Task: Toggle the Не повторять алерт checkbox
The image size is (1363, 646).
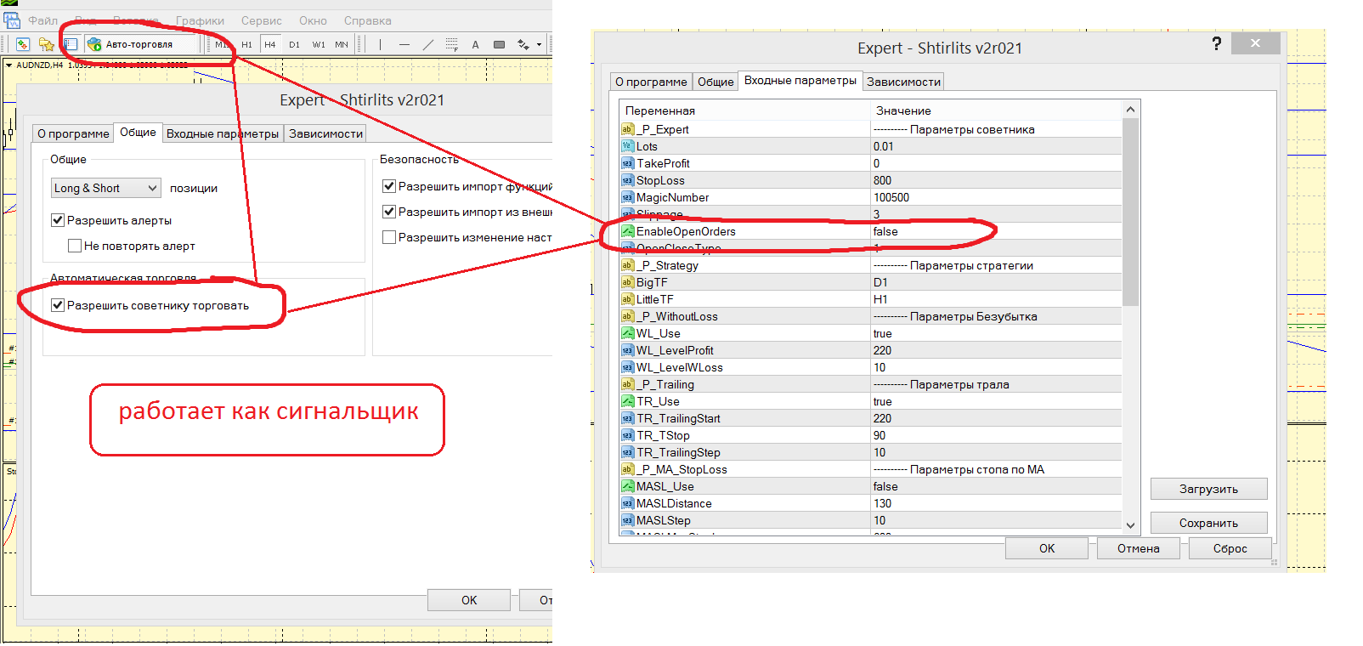Action: tap(75, 246)
